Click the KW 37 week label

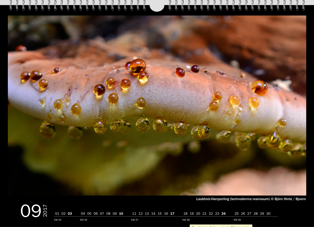pos(135,220)
